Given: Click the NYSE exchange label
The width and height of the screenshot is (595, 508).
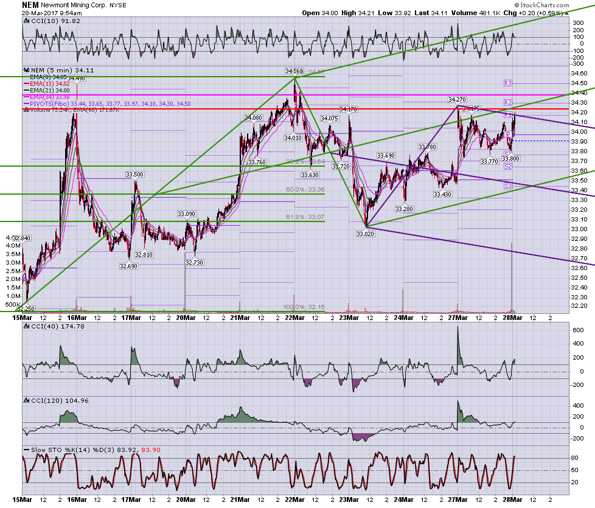Looking at the screenshot, I should [x=118, y=5].
